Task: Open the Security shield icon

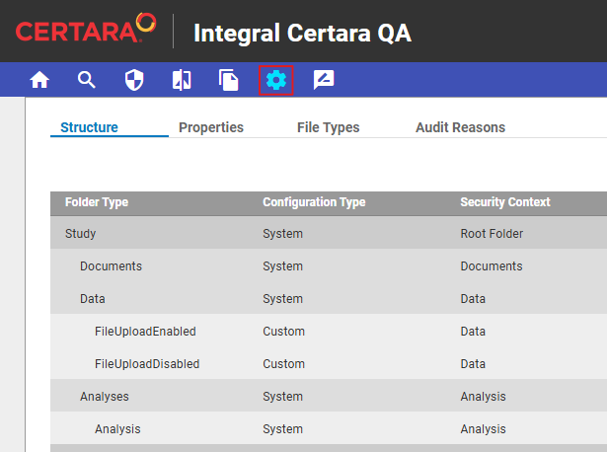Action: pos(134,80)
